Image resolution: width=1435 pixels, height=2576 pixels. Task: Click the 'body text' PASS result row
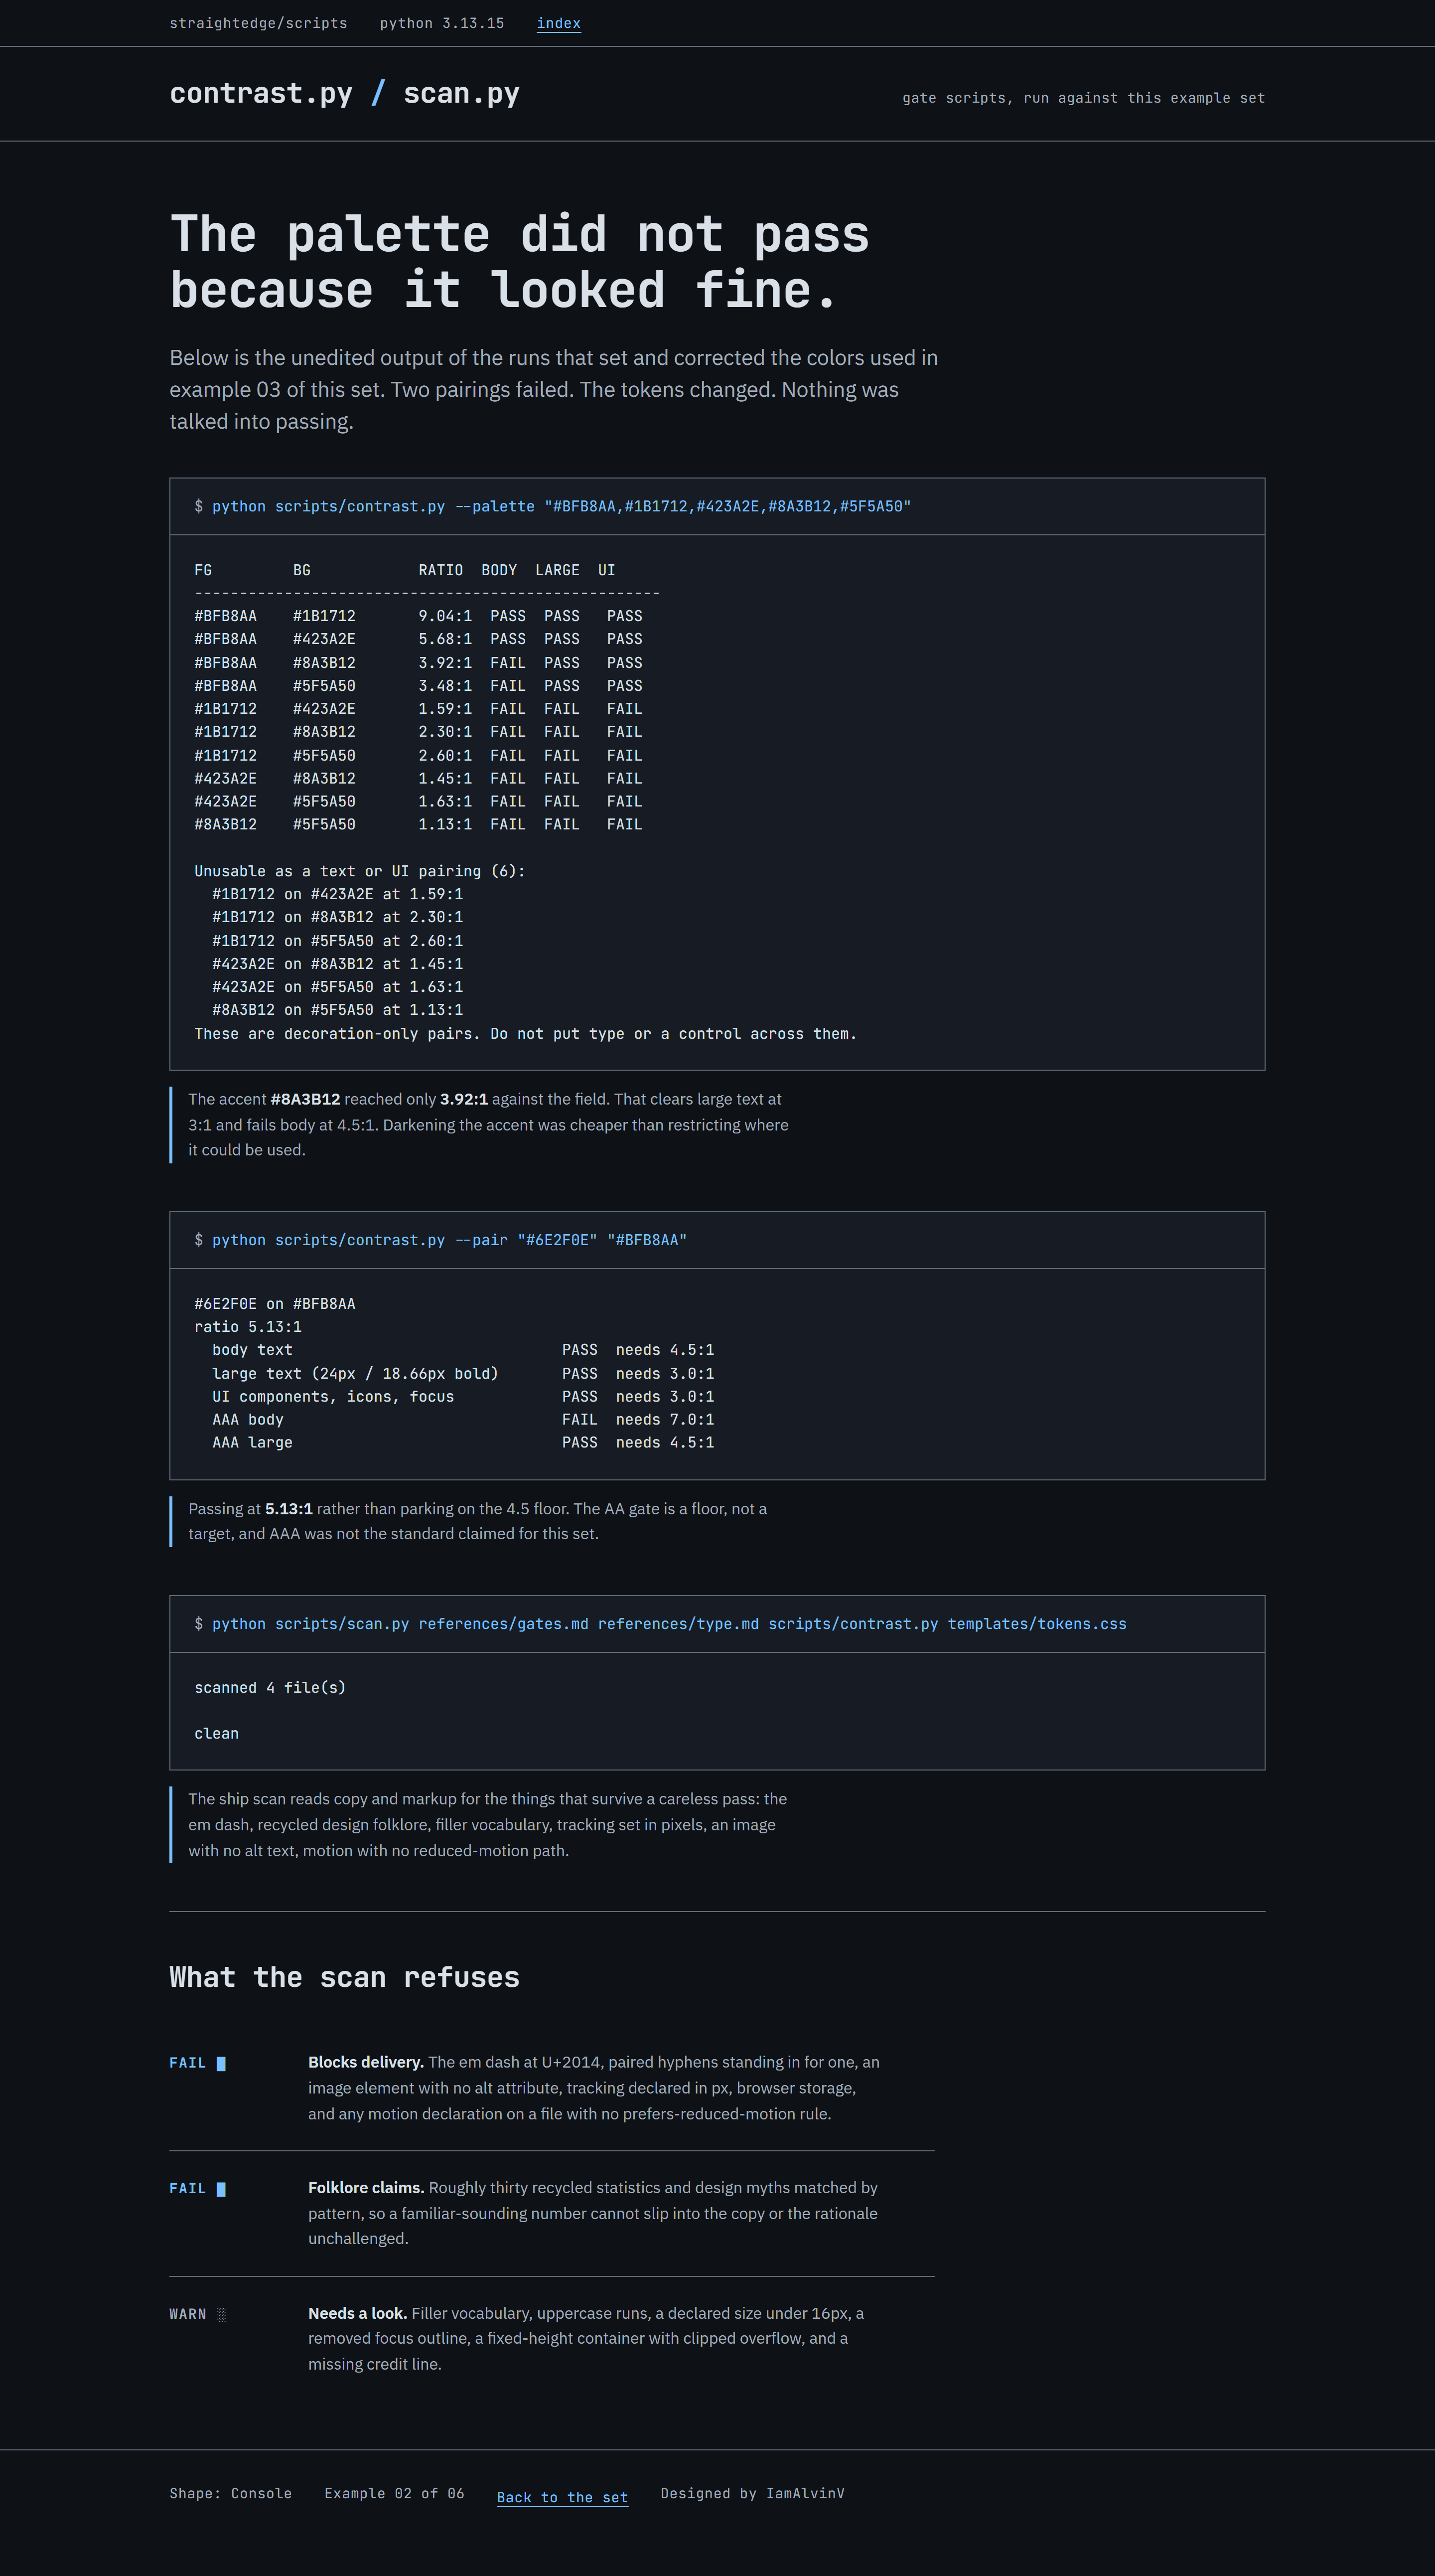click(463, 1350)
